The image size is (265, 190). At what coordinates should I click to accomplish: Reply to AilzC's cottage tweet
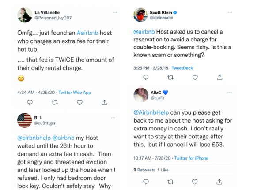[146, 181]
